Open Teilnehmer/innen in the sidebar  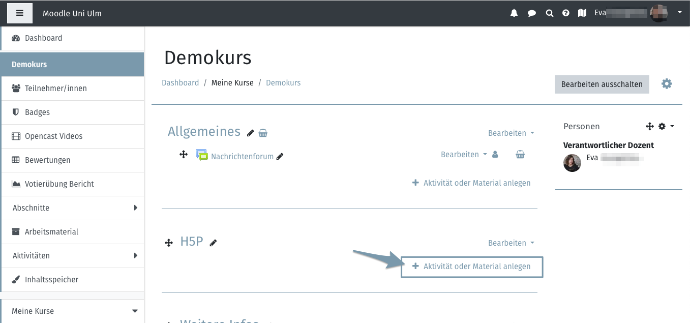[x=56, y=89]
